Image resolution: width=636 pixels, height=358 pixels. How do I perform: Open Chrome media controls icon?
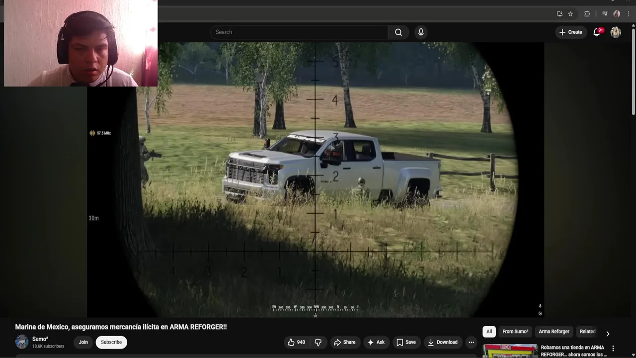coord(605,14)
